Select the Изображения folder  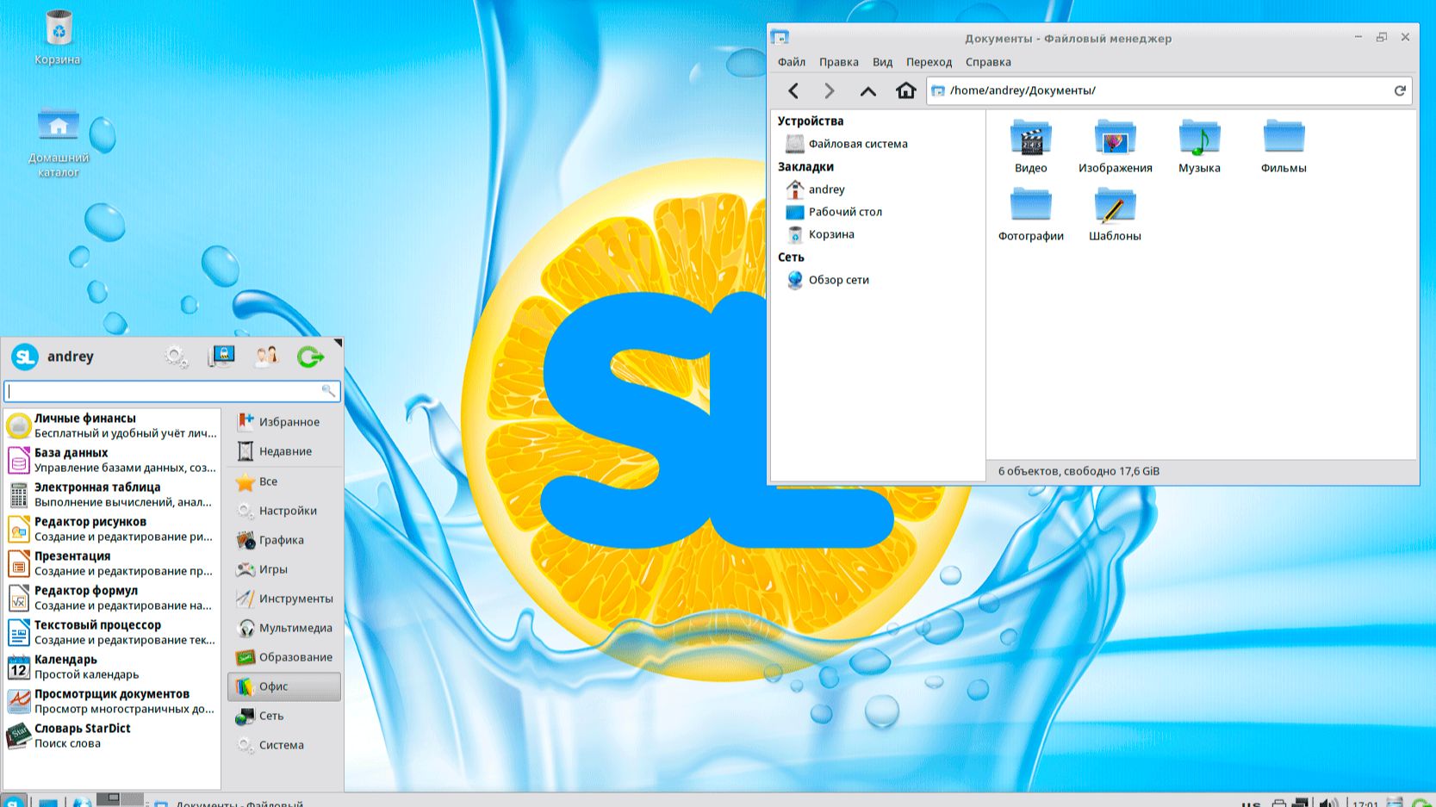pyautogui.click(x=1115, y=147)
